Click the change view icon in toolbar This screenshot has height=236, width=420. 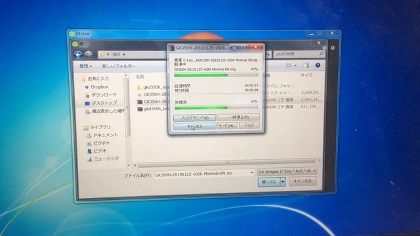[289, 65]
